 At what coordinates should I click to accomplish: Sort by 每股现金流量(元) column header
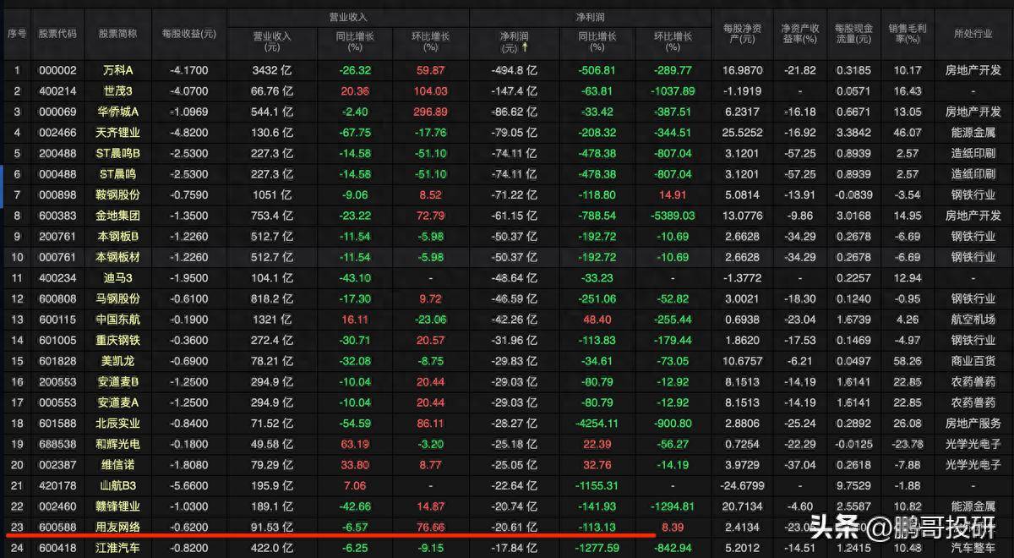pyautogui.click(x=852, y=33)
